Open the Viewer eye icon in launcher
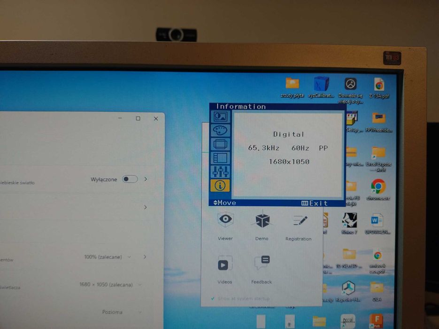The width and height of the screenshot is (439, 329). coord(225,219)
